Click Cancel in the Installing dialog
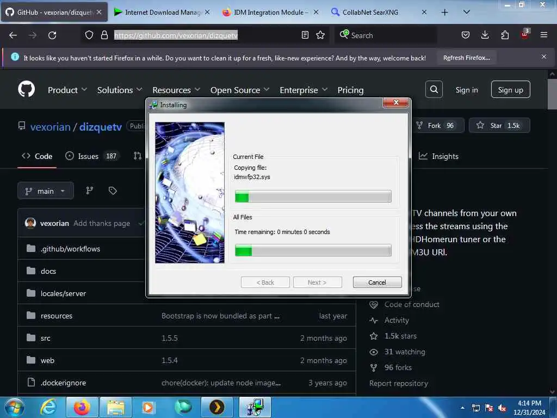557x418 pixels. (377, 282)
